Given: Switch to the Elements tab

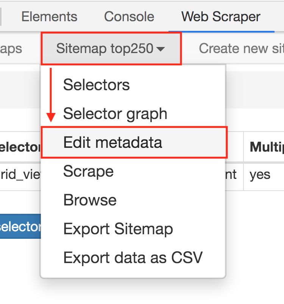Looking at the screenshot, I should click(49, 17).
